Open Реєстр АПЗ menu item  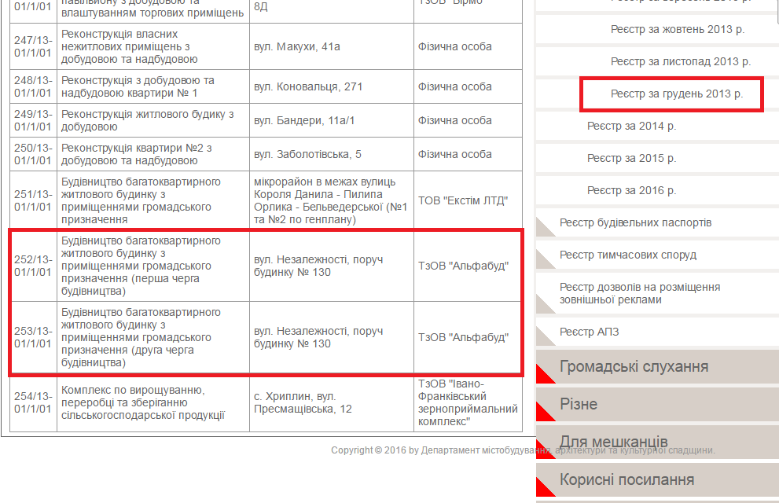click(x=590, y=332)
